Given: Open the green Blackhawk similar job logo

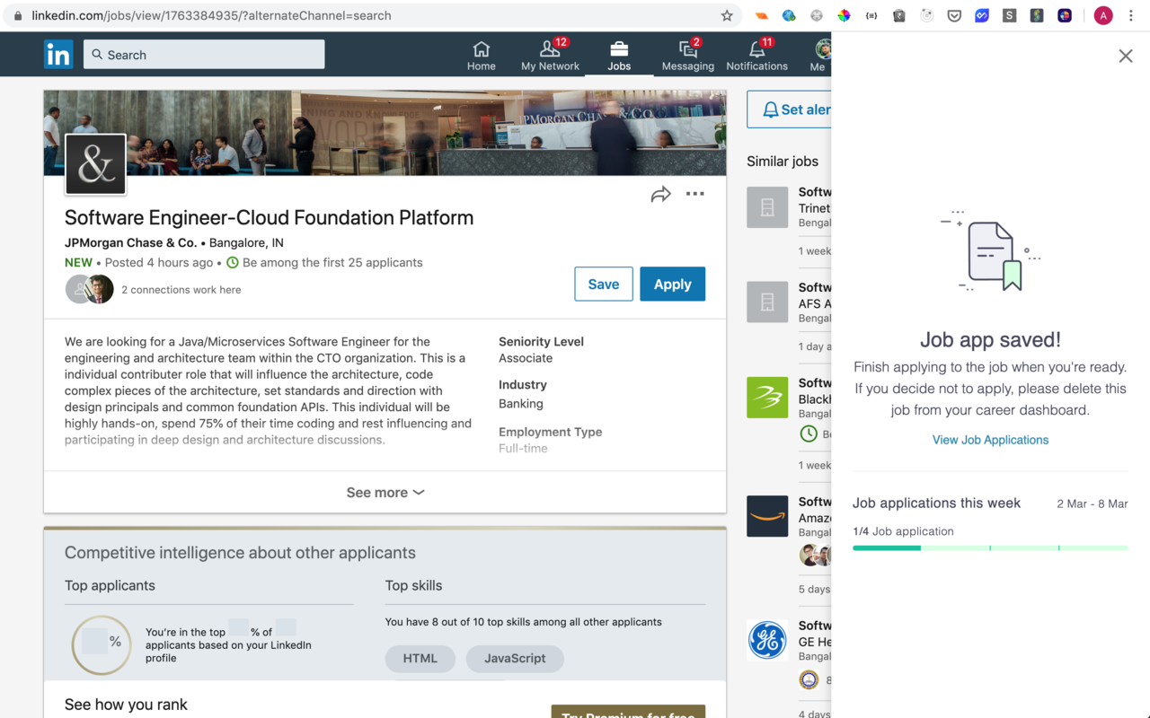Looking at the screenshot, I should (767, 398).
